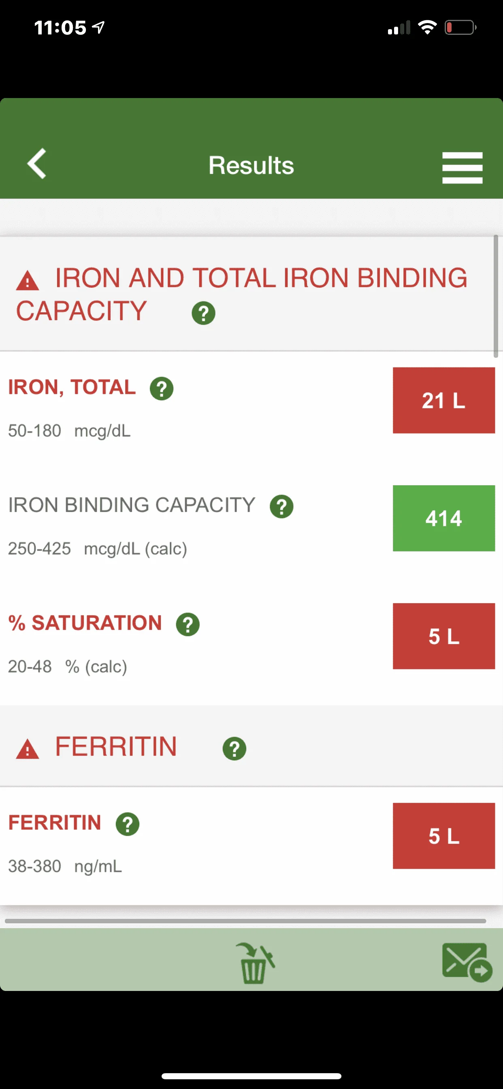
Task: Open help icon beside IRON BINDING CAPACITY
Action: pos(281,506)
